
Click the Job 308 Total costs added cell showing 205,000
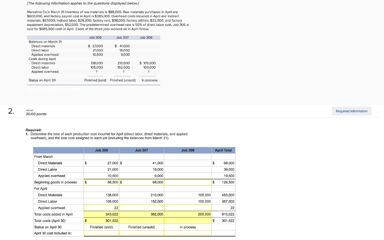click(x=187, y=214)
